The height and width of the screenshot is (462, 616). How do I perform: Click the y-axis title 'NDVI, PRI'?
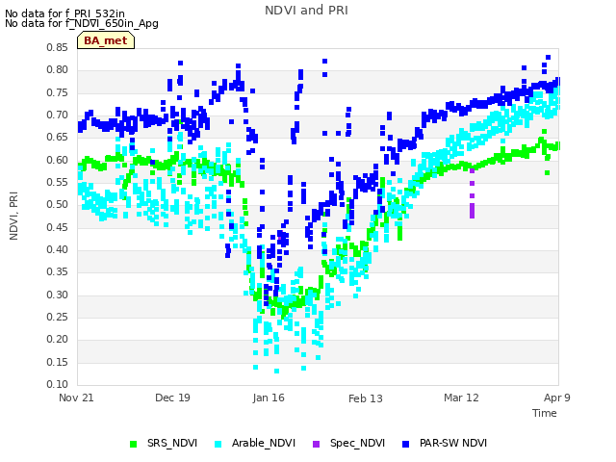click(x=13, y=216)
